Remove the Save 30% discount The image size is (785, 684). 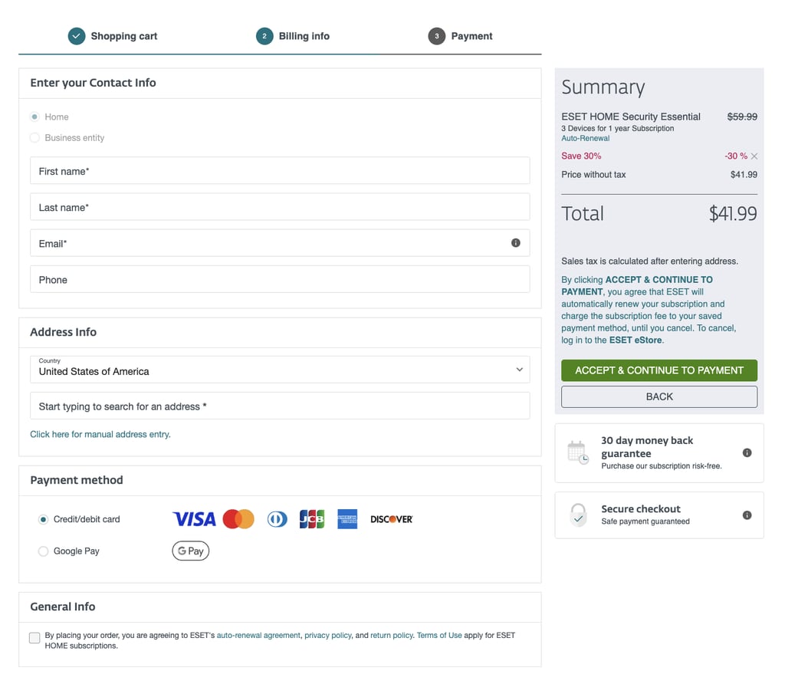[x=754, y=156]
